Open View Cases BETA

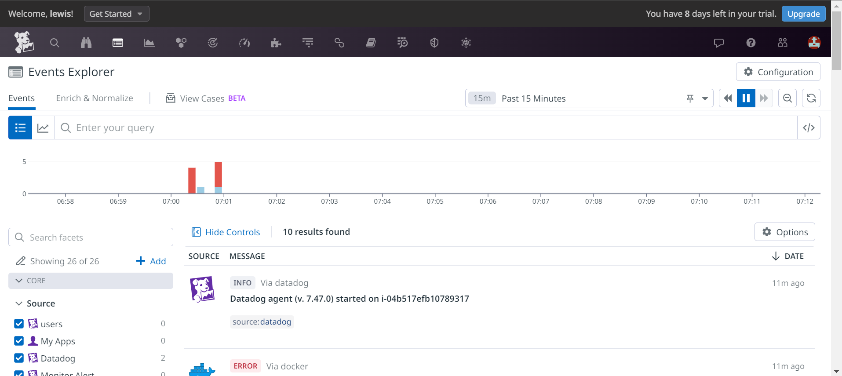206,98
